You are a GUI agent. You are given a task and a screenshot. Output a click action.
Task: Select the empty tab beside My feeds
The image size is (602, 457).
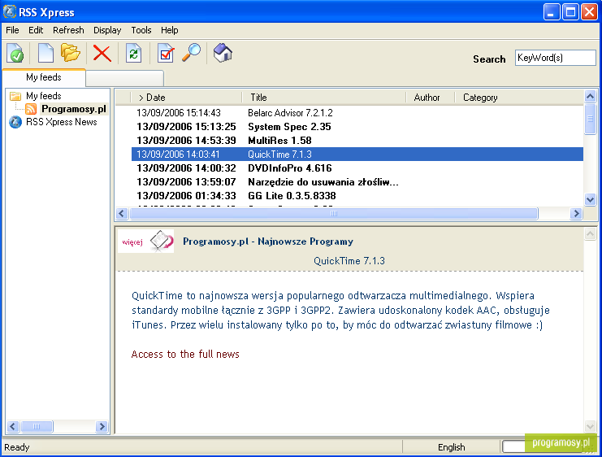(125, 78)
